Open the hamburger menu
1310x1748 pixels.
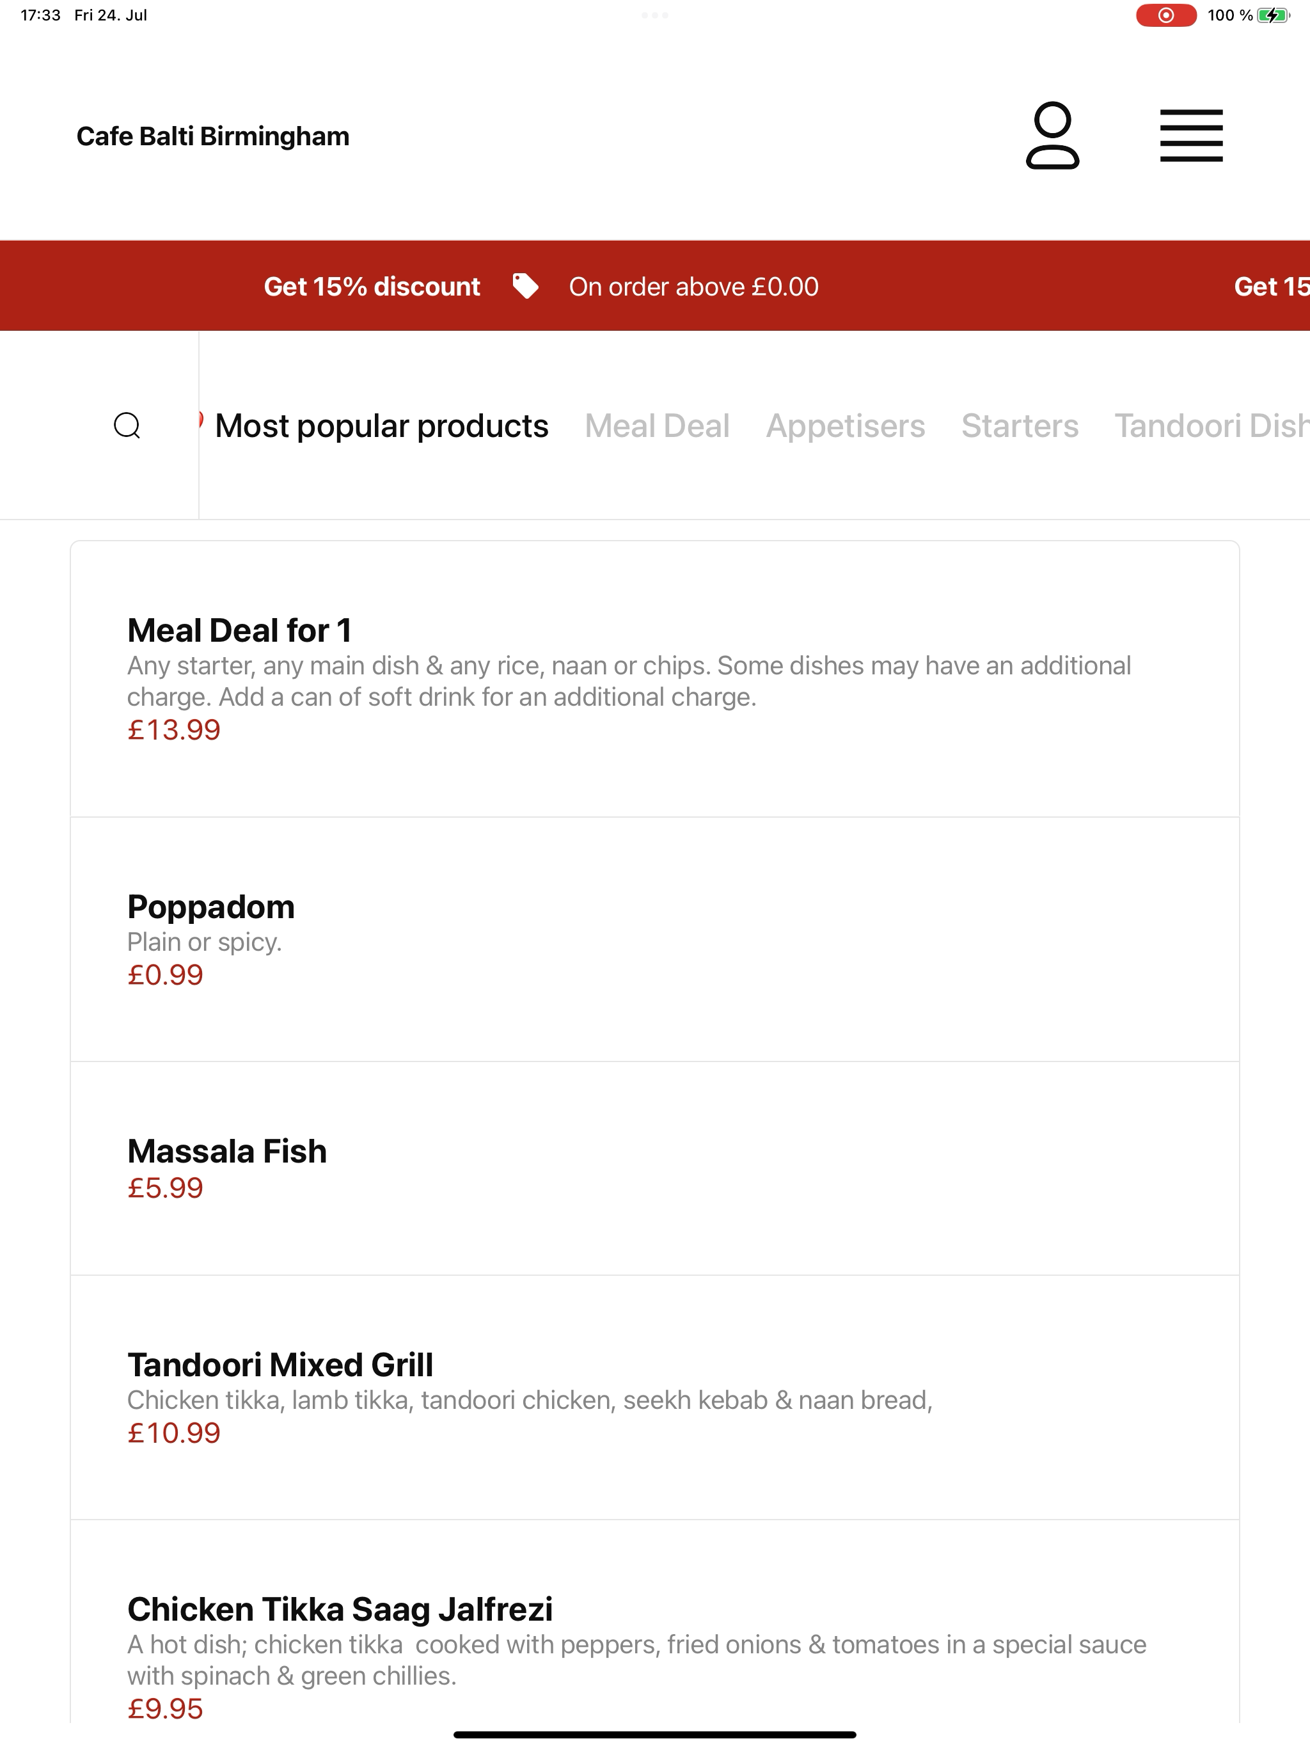pyautogui.click(x=1192, y=136)
